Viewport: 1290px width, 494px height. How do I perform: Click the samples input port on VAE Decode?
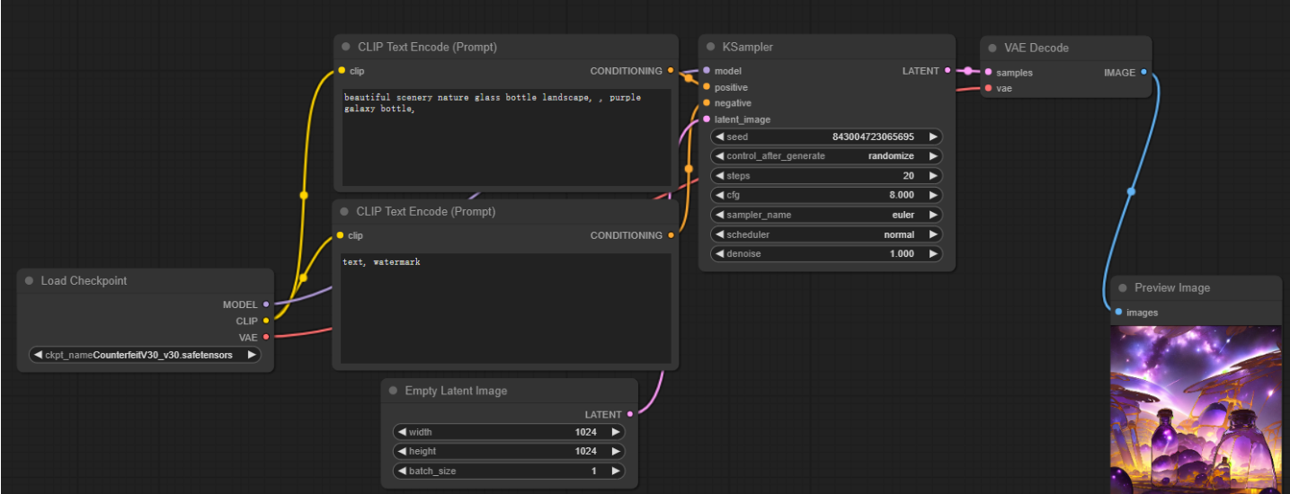click(x=988, y=73)
